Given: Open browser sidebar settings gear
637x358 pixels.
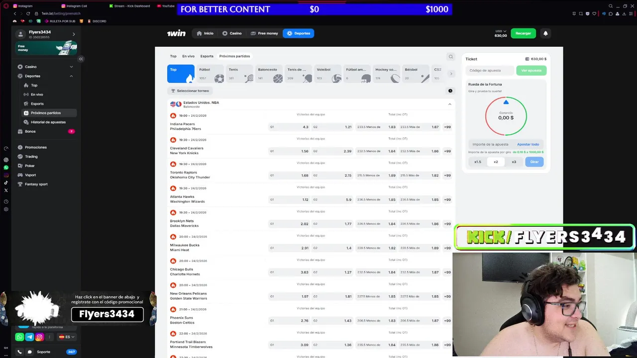Looking at the screenshot, I should point(6,209).
